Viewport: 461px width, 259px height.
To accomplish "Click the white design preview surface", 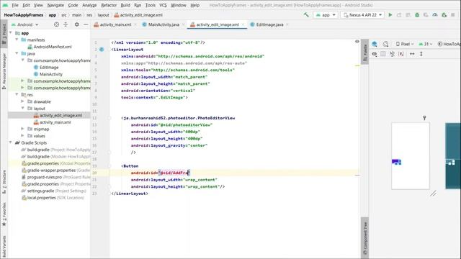I will [411, 156].
